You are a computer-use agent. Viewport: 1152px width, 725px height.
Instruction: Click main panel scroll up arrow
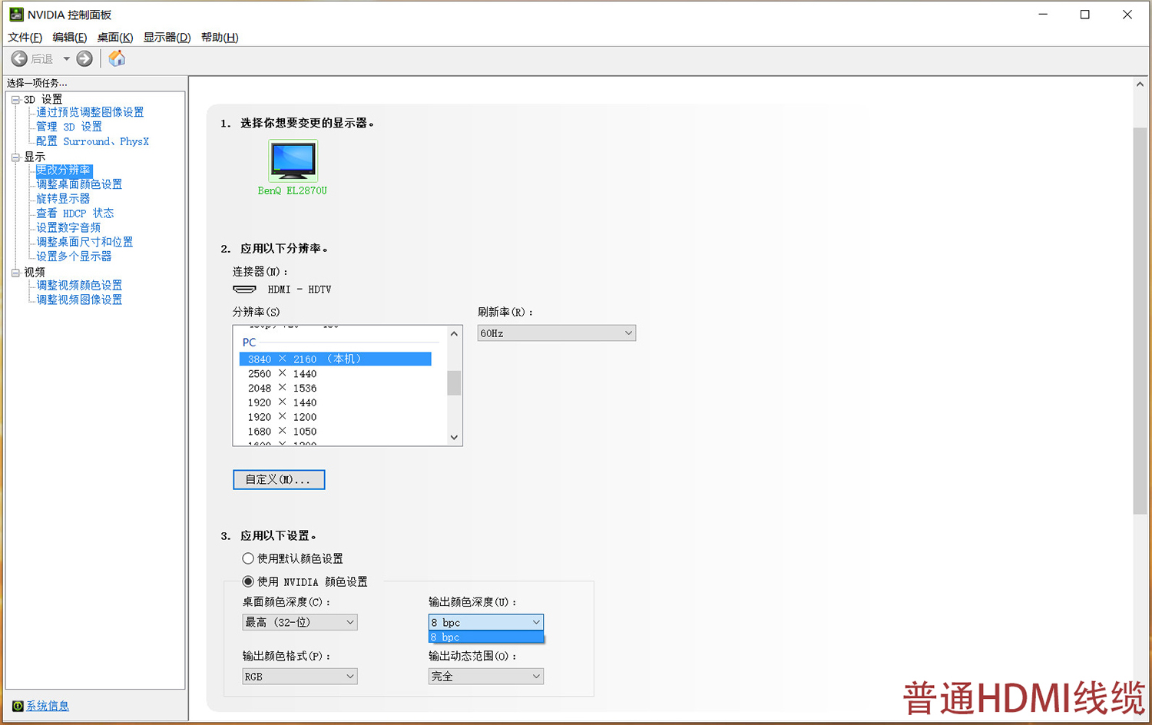[1140, 84]
